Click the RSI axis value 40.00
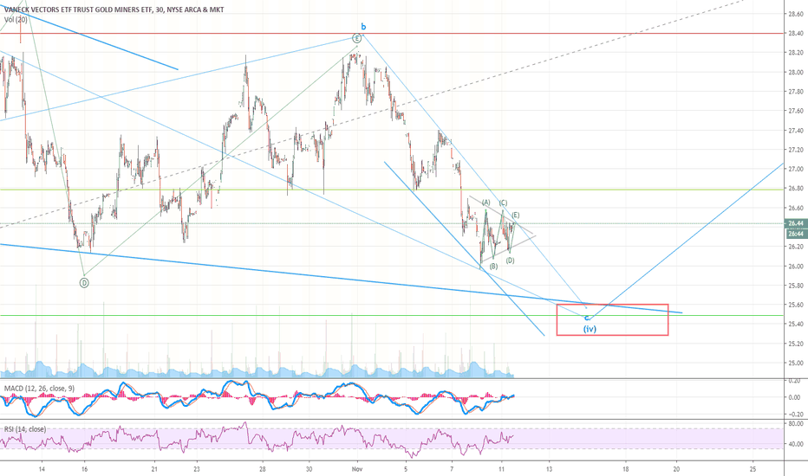 coord(796,444)
